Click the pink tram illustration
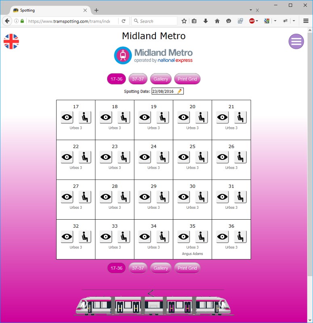 point(154,303)
